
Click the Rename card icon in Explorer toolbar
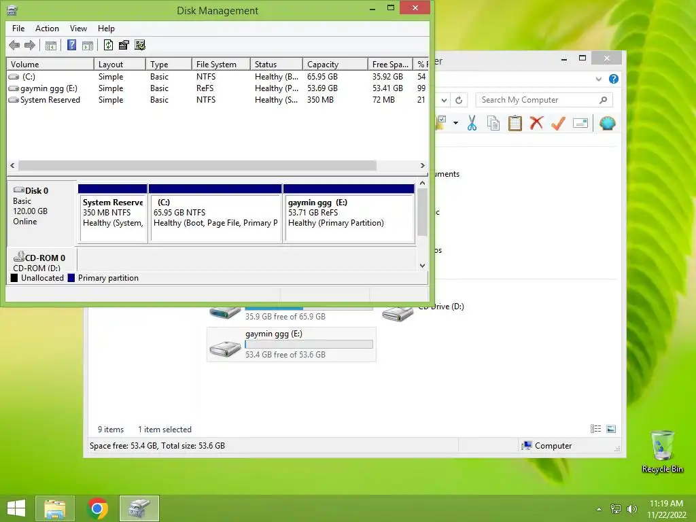580,123
